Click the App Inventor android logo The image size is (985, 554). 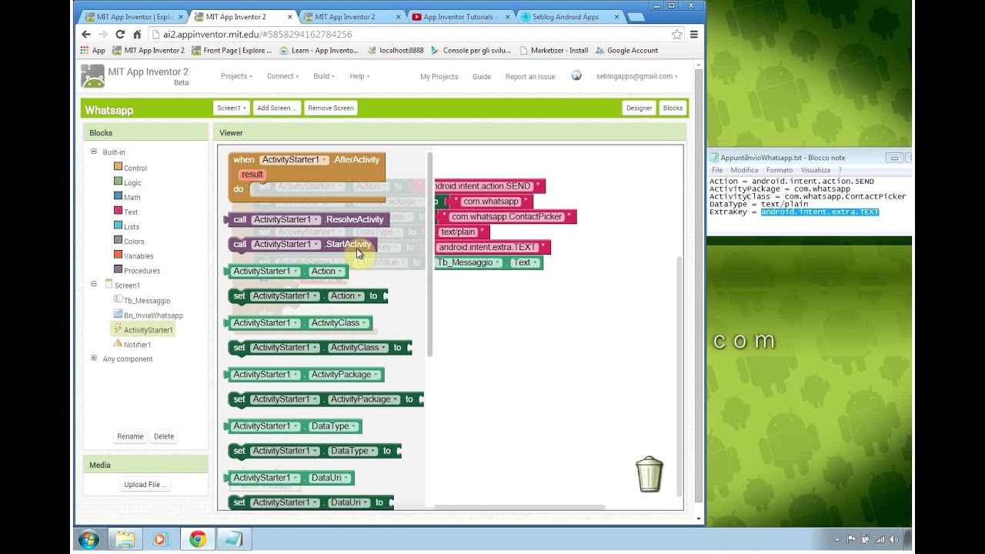click(92, 76)
